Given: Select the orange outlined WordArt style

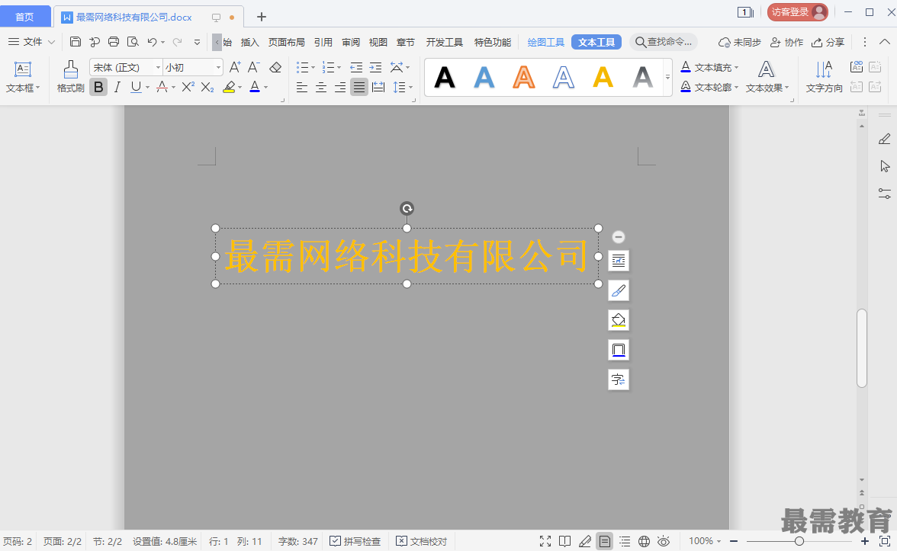Looking at the screenshot, I should point(524,77).
